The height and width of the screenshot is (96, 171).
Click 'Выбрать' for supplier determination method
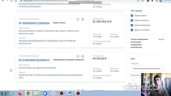click(161, 39)
